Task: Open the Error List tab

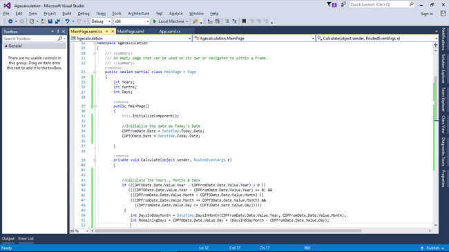Action: 26,239
